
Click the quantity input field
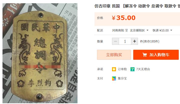125,41
